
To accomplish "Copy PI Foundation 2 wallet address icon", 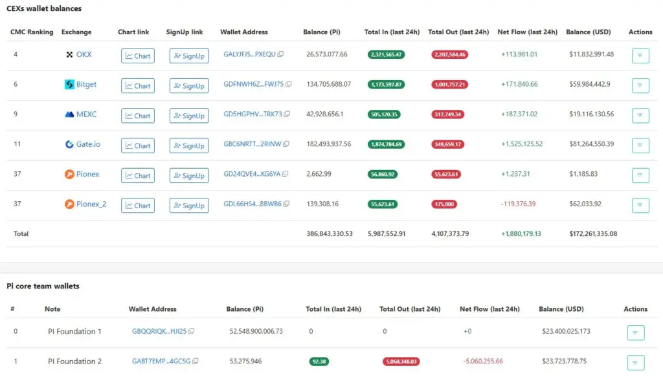I will coord(196,361).
